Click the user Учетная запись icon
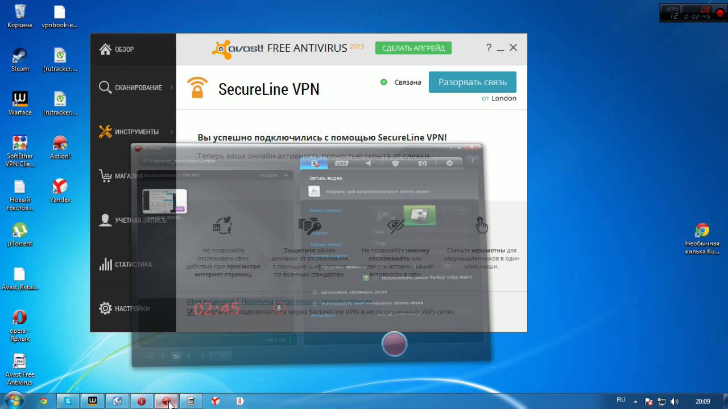Screen dimensions: 728x409 click(105, 220)
